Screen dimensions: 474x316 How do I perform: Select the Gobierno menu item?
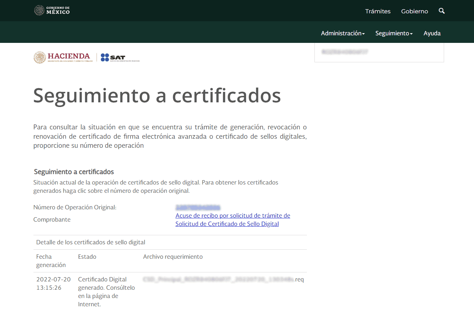click(x=414, y=11)
